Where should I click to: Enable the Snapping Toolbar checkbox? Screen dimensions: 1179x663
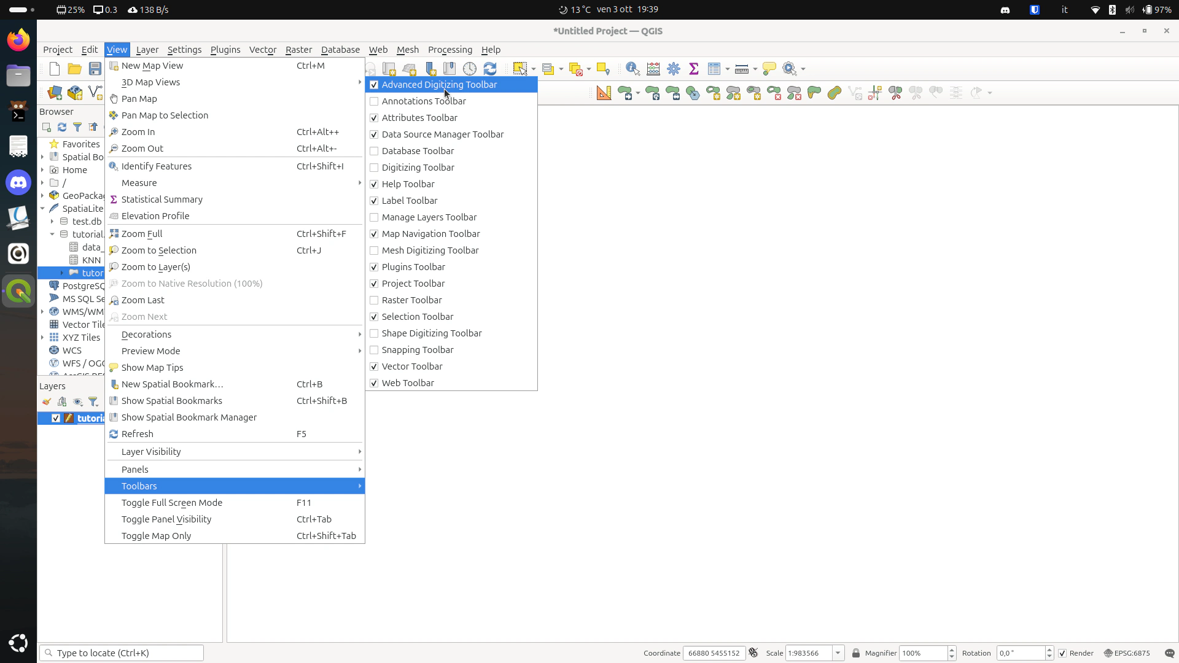point(374,350)
